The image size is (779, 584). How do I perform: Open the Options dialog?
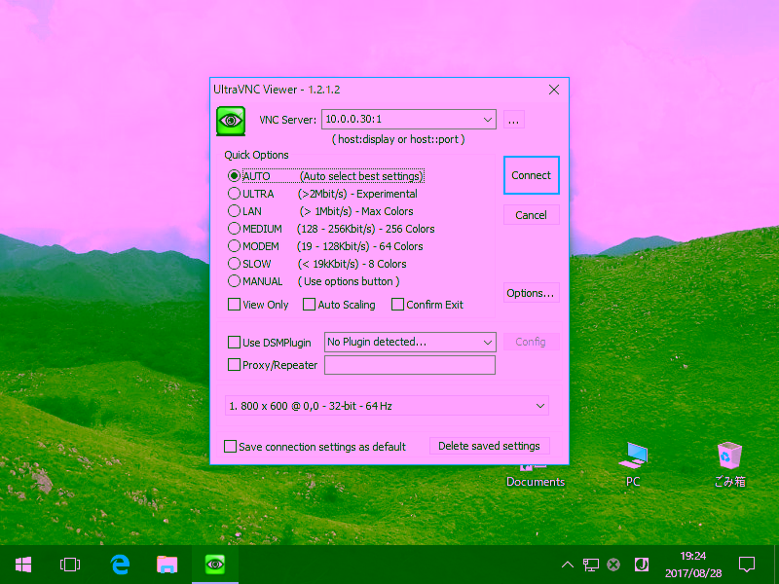[x=531, y=292]
